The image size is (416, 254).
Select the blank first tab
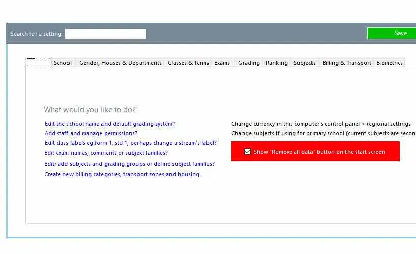tap(39, 63)
